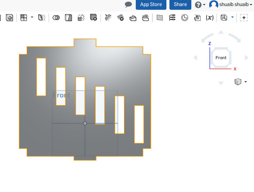Select the Delete face tool
The image size is (254, 192).
coord(121,18)
